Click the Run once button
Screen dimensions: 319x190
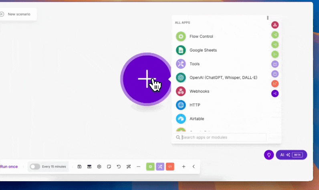click(9, 166)
